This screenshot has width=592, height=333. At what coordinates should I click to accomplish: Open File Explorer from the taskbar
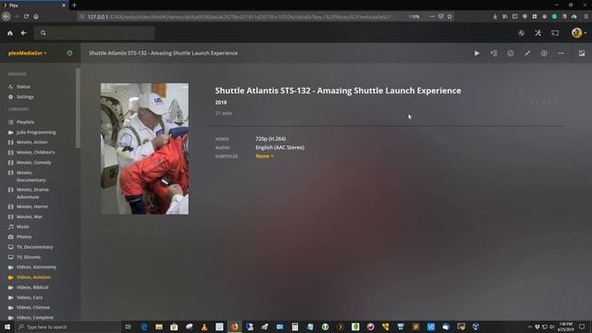point(159,327)
